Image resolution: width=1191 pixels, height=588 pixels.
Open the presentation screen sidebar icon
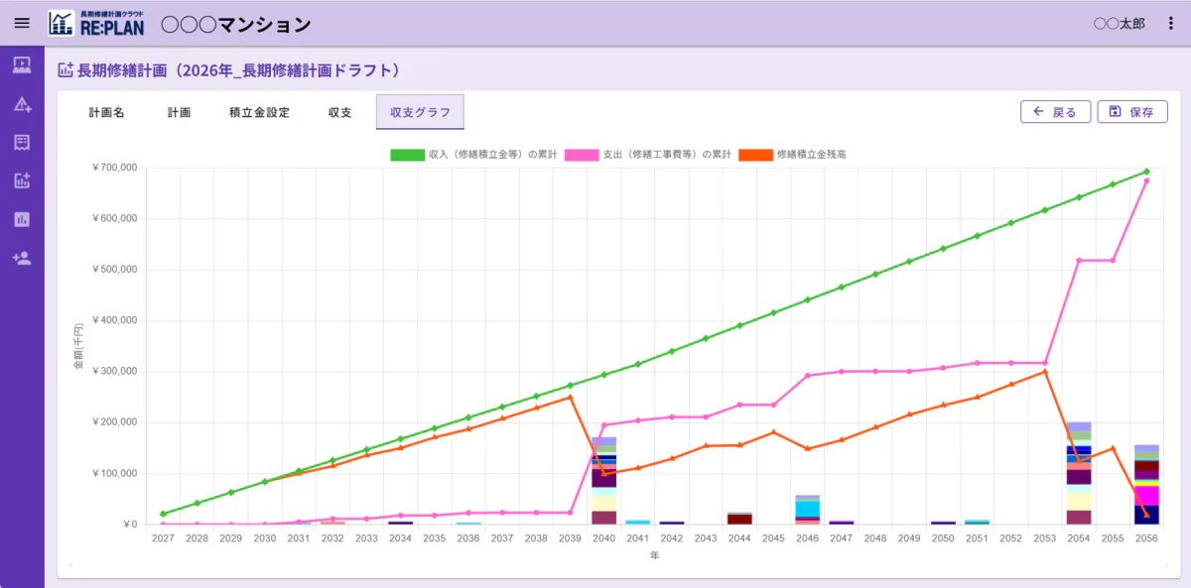tap(22, 66)
